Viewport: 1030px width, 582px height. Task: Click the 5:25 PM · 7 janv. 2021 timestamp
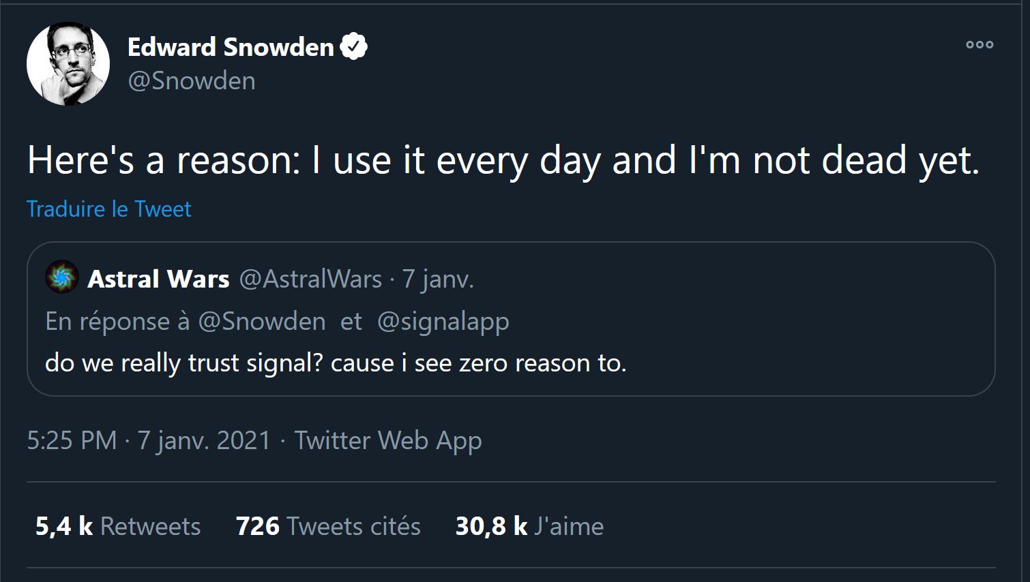149,440
